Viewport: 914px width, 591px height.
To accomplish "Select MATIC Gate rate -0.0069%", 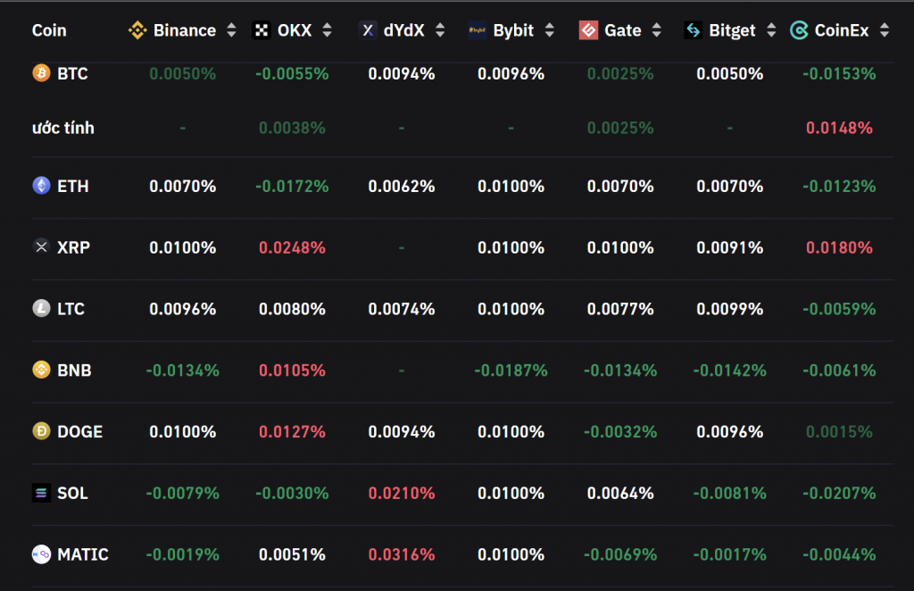I will pos(620,554).
